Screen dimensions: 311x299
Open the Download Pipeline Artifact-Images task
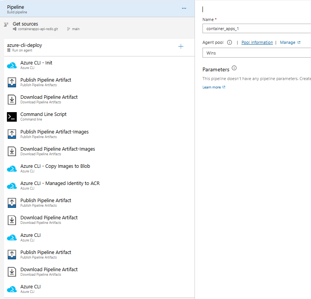point(99,151)
